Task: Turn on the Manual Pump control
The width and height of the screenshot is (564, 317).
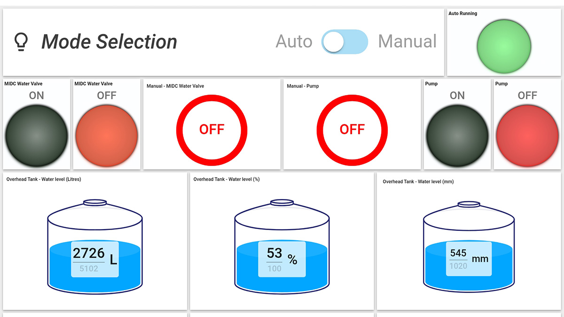Action: [x=352, y=130]
